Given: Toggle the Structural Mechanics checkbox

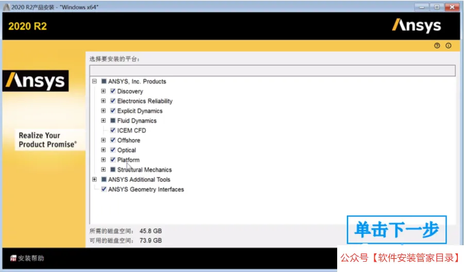Looking at the screenshot, I should tap(113, 169).
